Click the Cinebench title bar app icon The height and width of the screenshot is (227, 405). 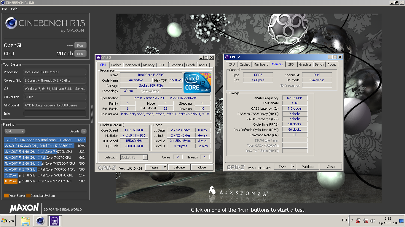3,3
